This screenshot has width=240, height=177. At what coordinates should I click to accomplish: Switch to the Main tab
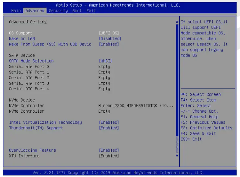point(16,11)
